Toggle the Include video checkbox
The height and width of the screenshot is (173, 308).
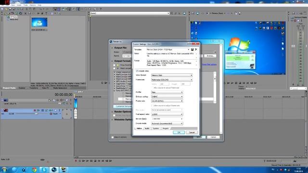pyautogui.click(x=137, y=71)
